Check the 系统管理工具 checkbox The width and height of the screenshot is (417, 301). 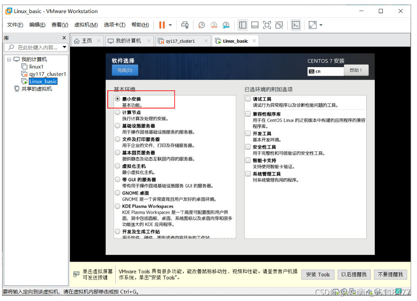pos(248,174)
